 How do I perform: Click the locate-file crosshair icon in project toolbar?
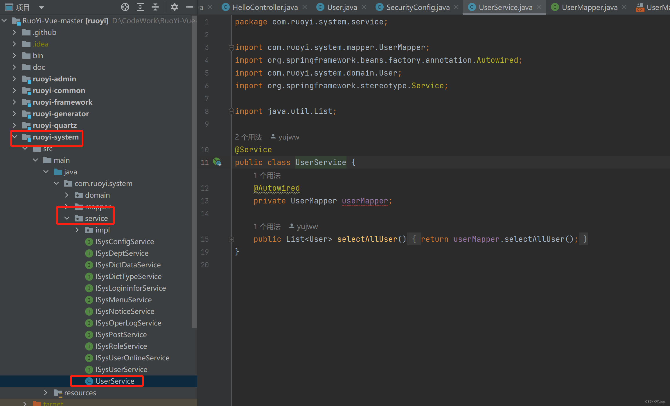tap(125, 7)
